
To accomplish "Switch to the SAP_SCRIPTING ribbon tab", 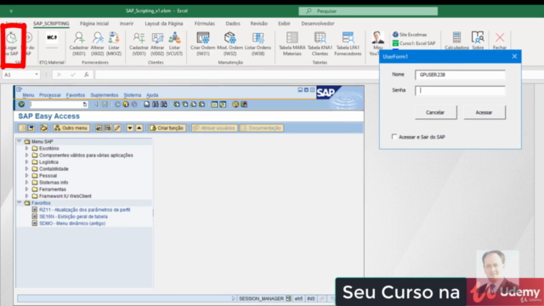I will coord(51,24).
